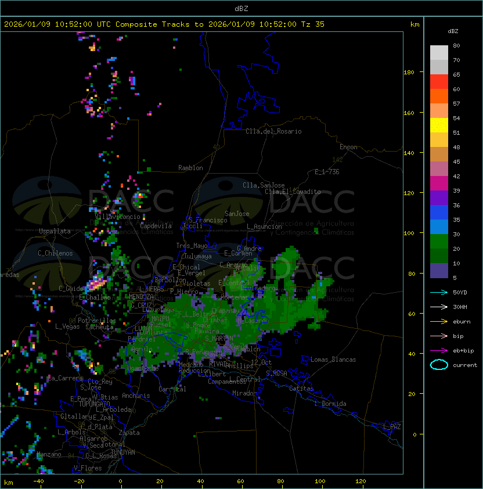Click the 'E_1-736' map label
This screenshot has height=489, width=483.
pyautogui.click(x=327, y=172)
